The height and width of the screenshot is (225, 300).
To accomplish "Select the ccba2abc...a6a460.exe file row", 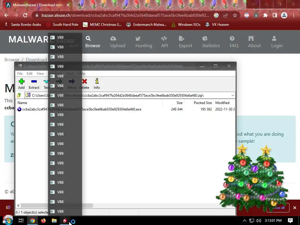I will click(125, 109).
